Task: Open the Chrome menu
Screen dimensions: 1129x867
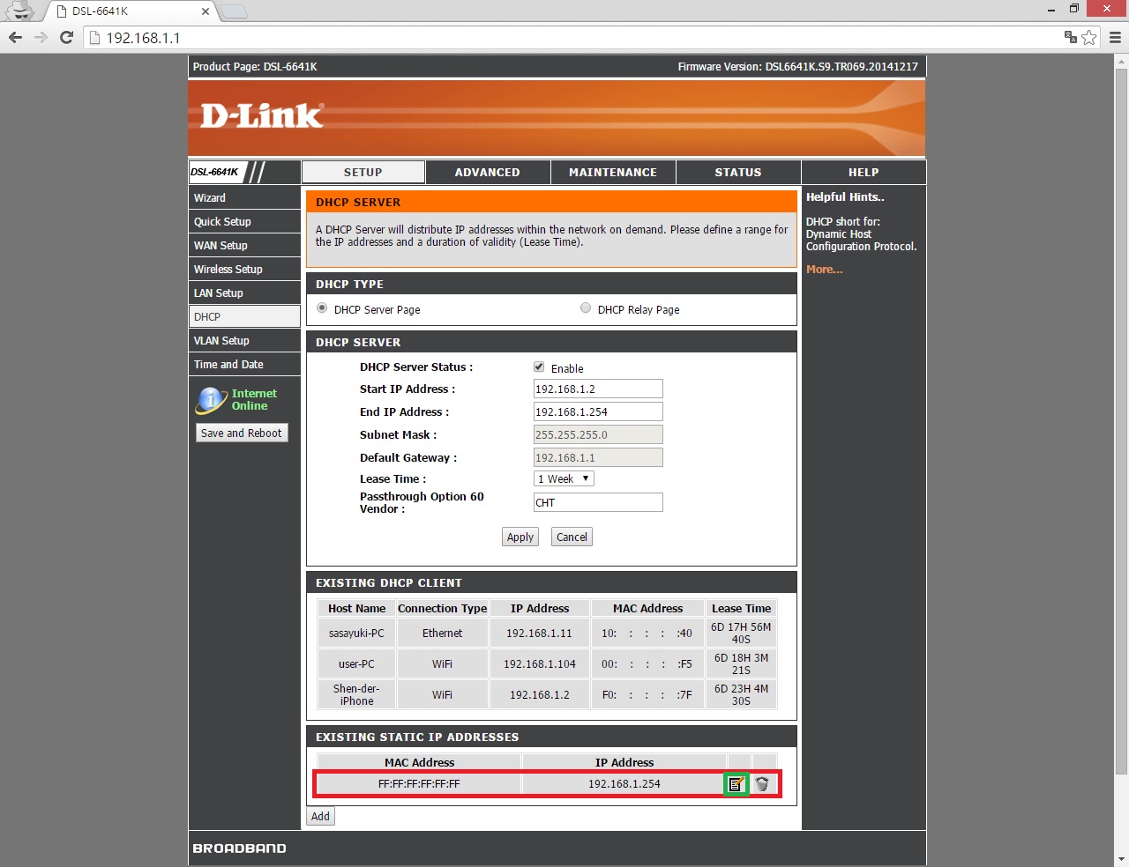Action: pos(1115,37)
